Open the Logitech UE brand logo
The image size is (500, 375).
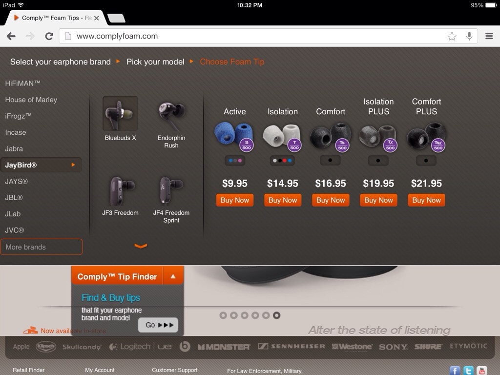(141, 347)
